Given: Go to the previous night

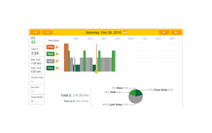Looking at the screenshot, I should 47,32.
